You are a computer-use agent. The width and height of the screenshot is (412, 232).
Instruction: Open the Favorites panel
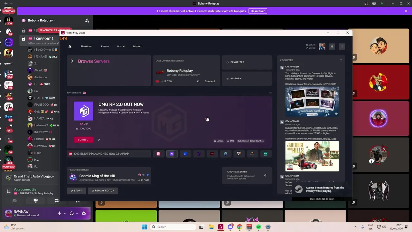click(247, 62)
